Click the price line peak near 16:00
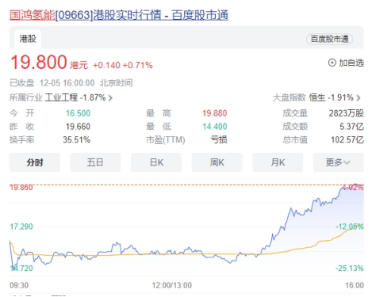376x297 pixels. [355, 185]
